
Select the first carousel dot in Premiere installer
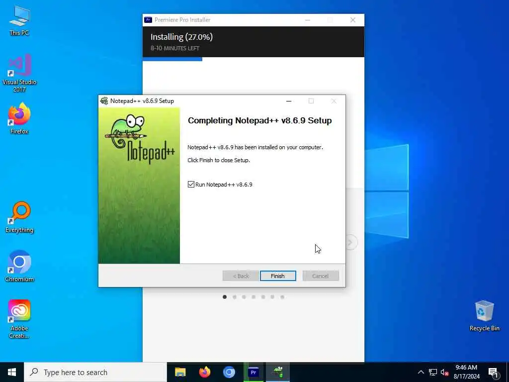pyautogui.click(x=225, y=297)
